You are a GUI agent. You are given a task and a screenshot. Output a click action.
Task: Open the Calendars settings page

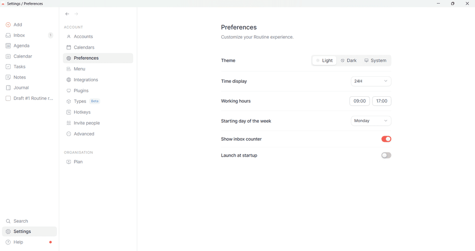pyautogui.click(x=98, y=47)
